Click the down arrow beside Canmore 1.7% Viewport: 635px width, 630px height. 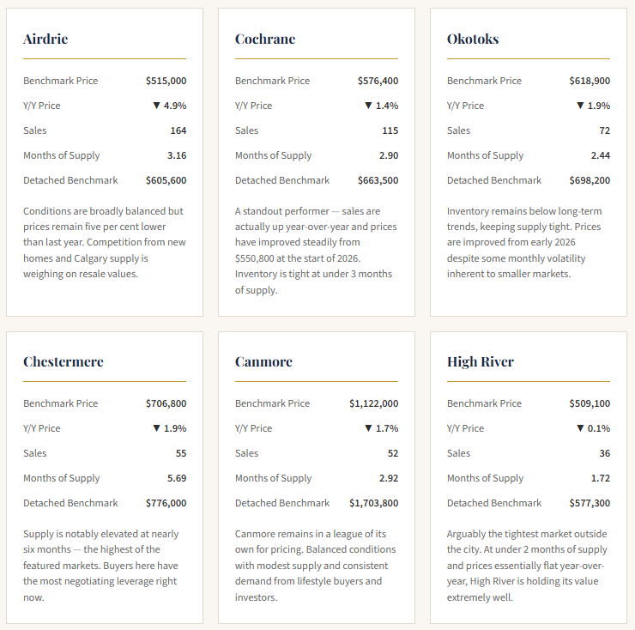click(368, 428)
